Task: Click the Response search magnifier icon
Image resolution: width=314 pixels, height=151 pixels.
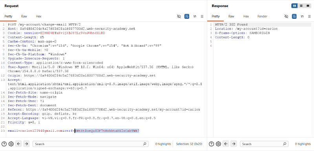Action: (x=285, y=144)
